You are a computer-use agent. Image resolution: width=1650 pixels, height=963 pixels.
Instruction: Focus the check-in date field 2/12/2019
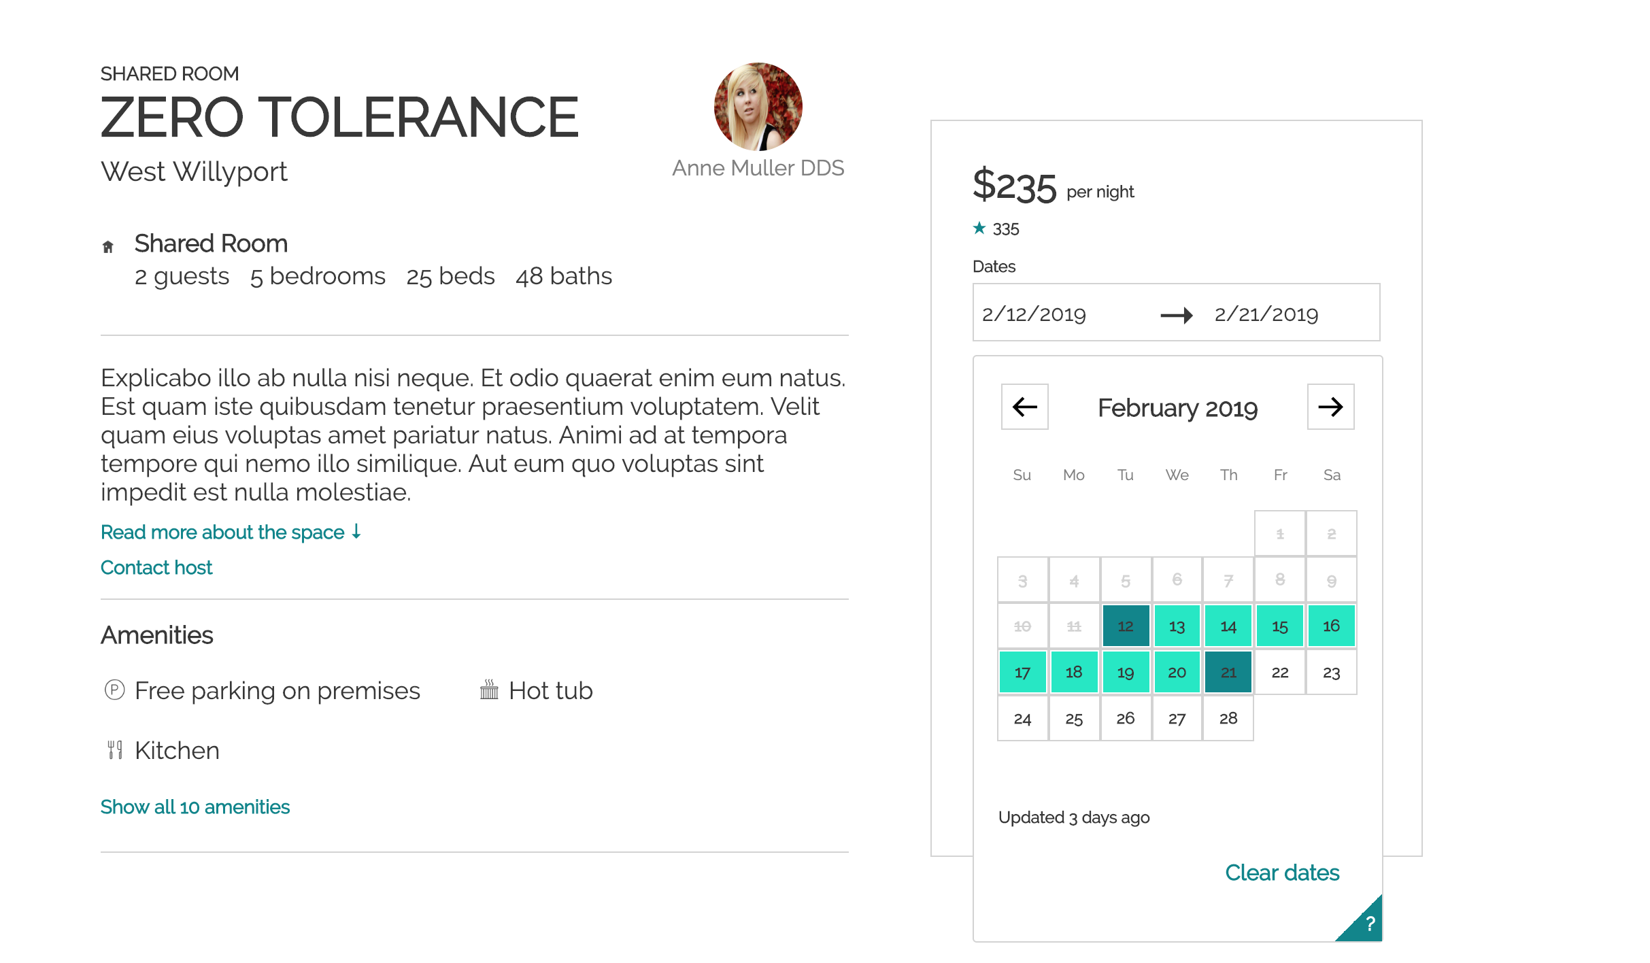point(1034,314)
